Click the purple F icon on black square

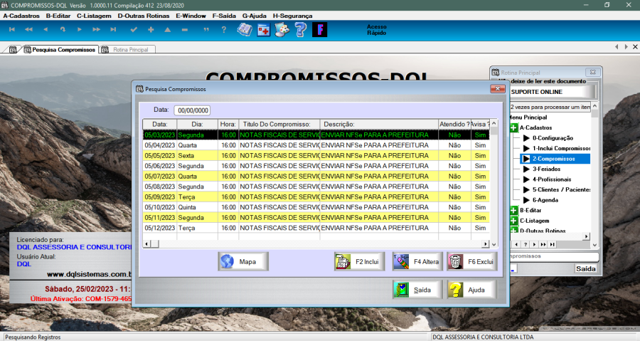tap(320, 30)
